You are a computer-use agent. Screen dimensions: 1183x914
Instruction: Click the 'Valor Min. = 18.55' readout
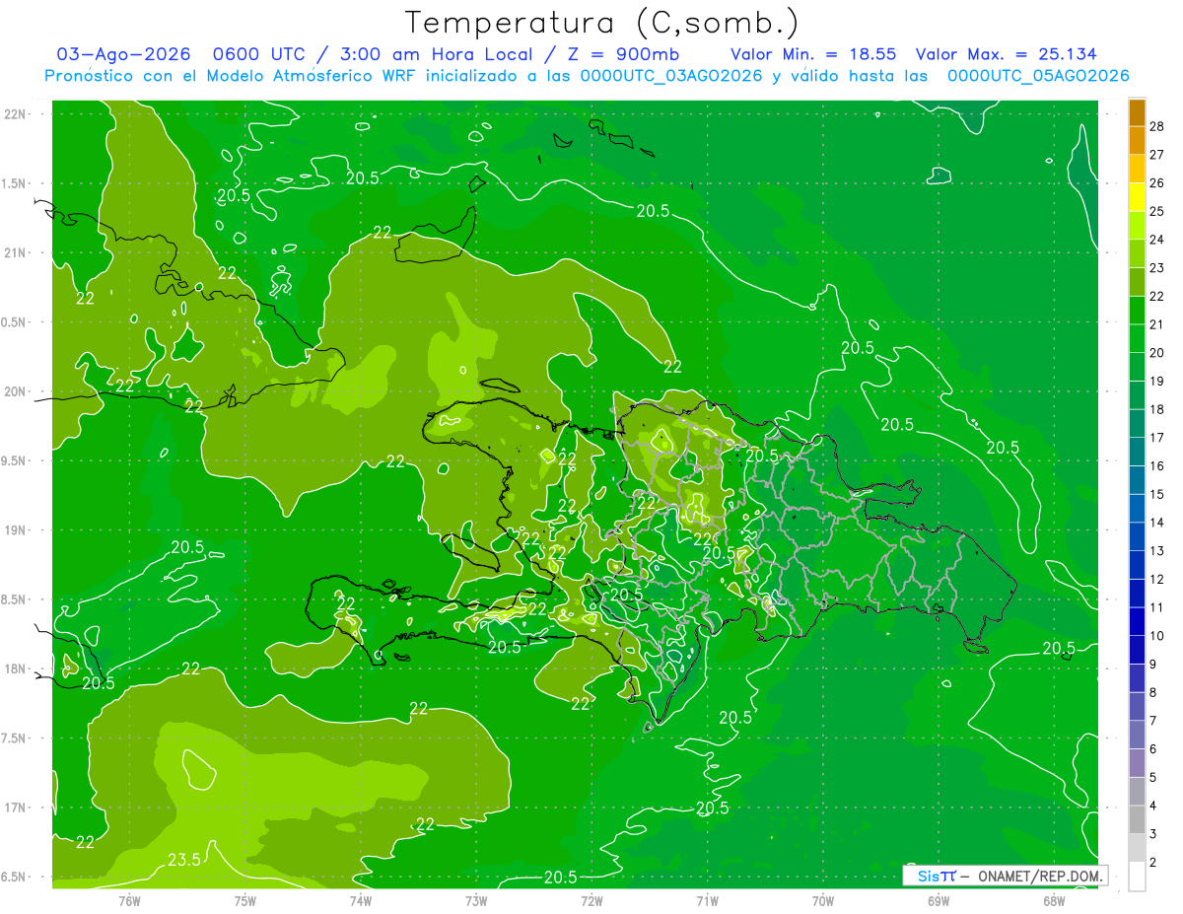pos(813,55)
